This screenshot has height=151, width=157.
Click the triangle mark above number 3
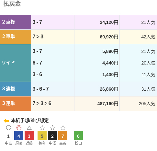click(29, 128)
